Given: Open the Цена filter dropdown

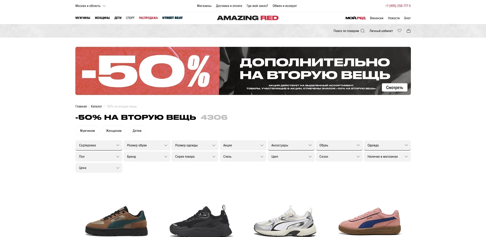Looking at the screenshot, I should tap(99, 168).
